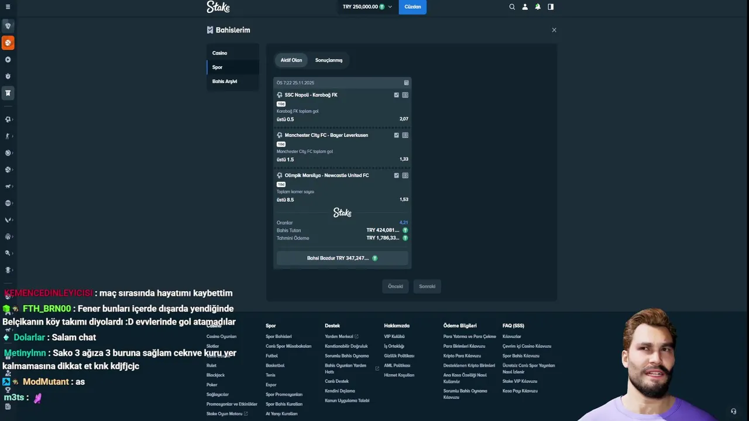Open the bet slip icon in left sidebar

8,93
